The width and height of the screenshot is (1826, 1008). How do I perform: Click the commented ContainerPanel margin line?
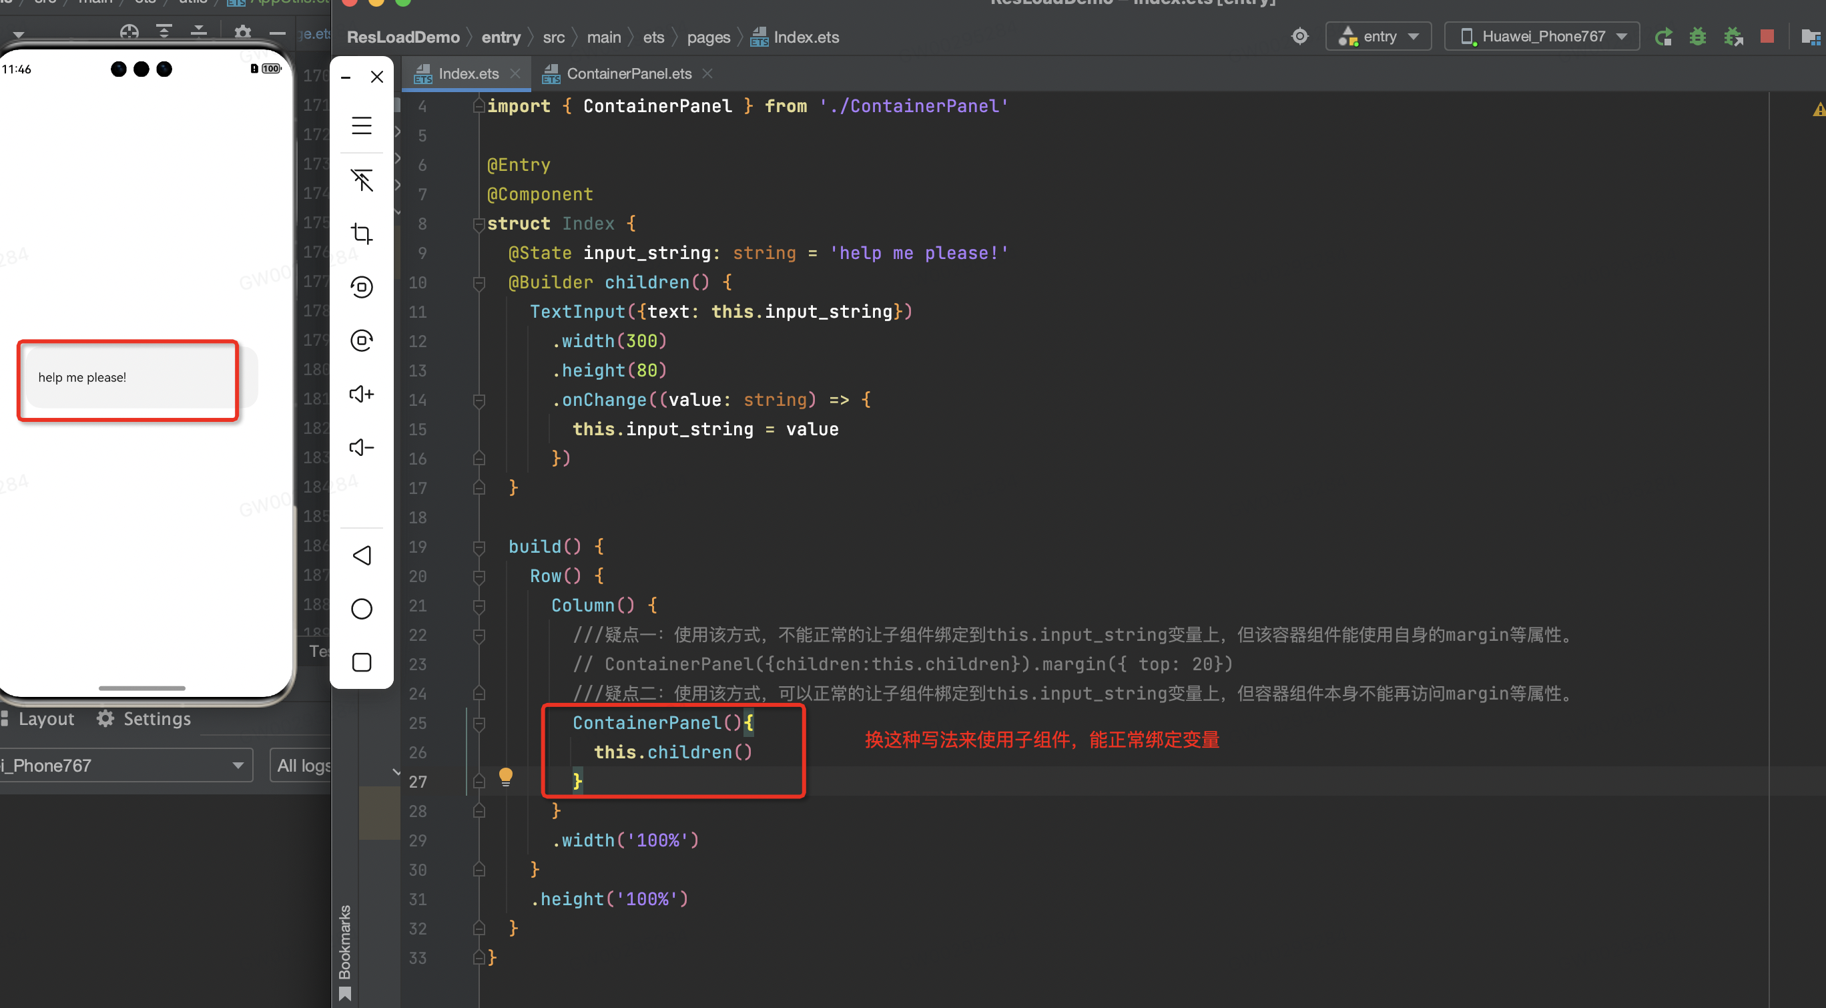click(902, 664)
